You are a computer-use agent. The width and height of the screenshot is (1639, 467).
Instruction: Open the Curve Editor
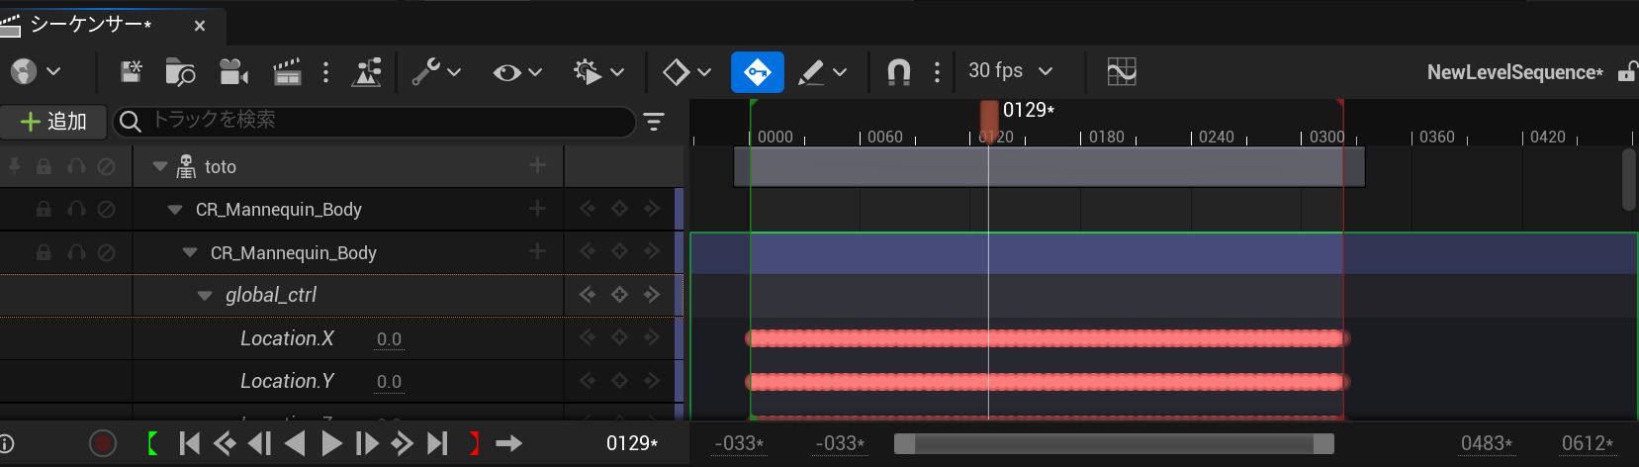[x=1121, y=72]
